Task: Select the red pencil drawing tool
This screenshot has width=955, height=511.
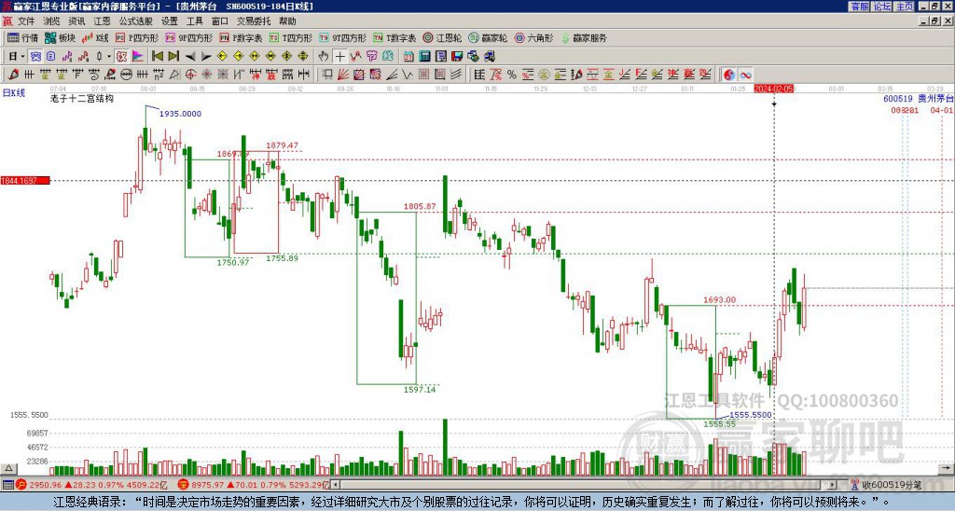Action: pyautogui.click(x=13, y=75)
